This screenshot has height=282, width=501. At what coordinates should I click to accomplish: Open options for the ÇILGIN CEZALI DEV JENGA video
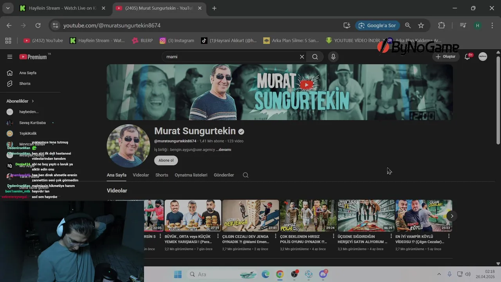click(x=276, y=236)
